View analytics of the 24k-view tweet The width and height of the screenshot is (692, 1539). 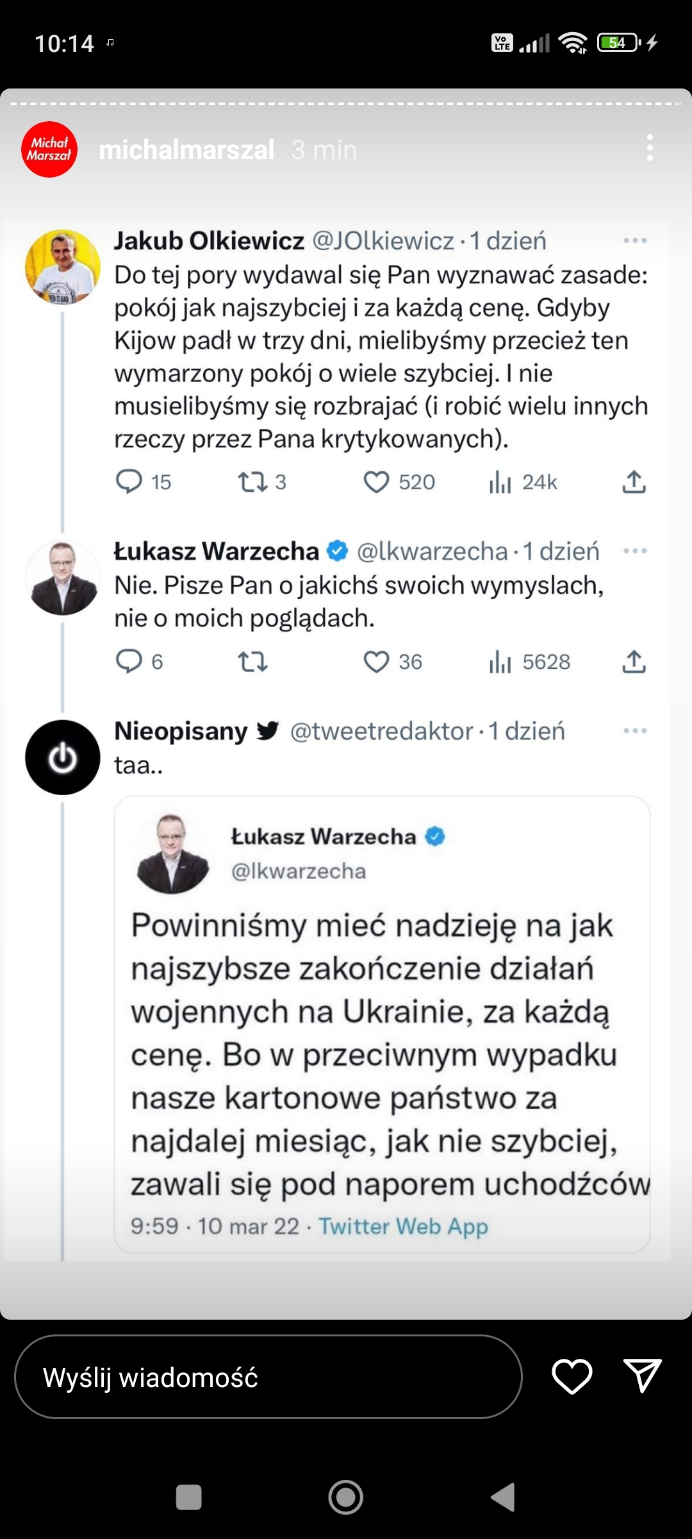pos(500,482)
